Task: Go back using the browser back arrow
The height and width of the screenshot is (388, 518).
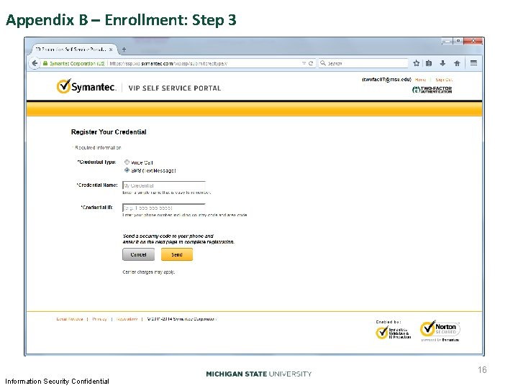Action: click(x=35, y=63)
